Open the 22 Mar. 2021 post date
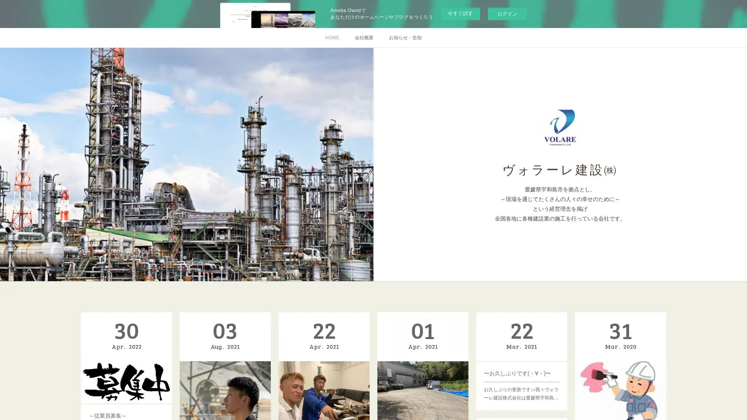747x420 pixels. click(x=522, y=336)
